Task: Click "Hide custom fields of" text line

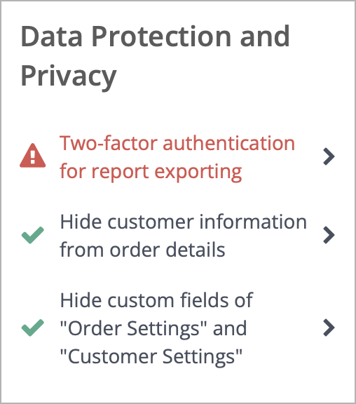Action: tap(156, 300)
